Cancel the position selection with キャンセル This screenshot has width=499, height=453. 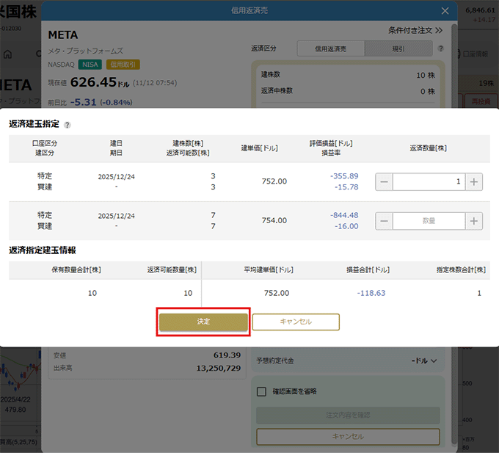(x=296, y=322)
